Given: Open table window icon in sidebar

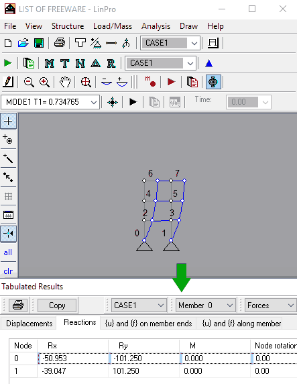Looking at the screenshot, I should click(8, 215).
